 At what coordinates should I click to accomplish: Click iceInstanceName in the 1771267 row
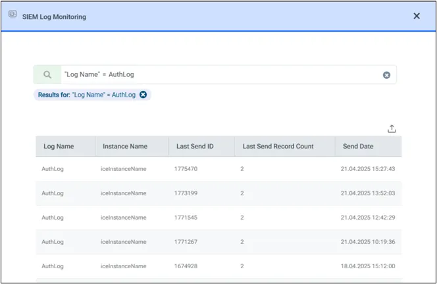124,242
